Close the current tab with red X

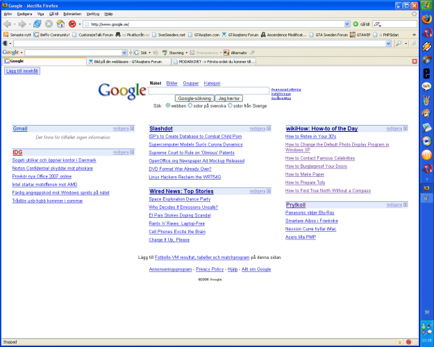[x=414, y=61]
